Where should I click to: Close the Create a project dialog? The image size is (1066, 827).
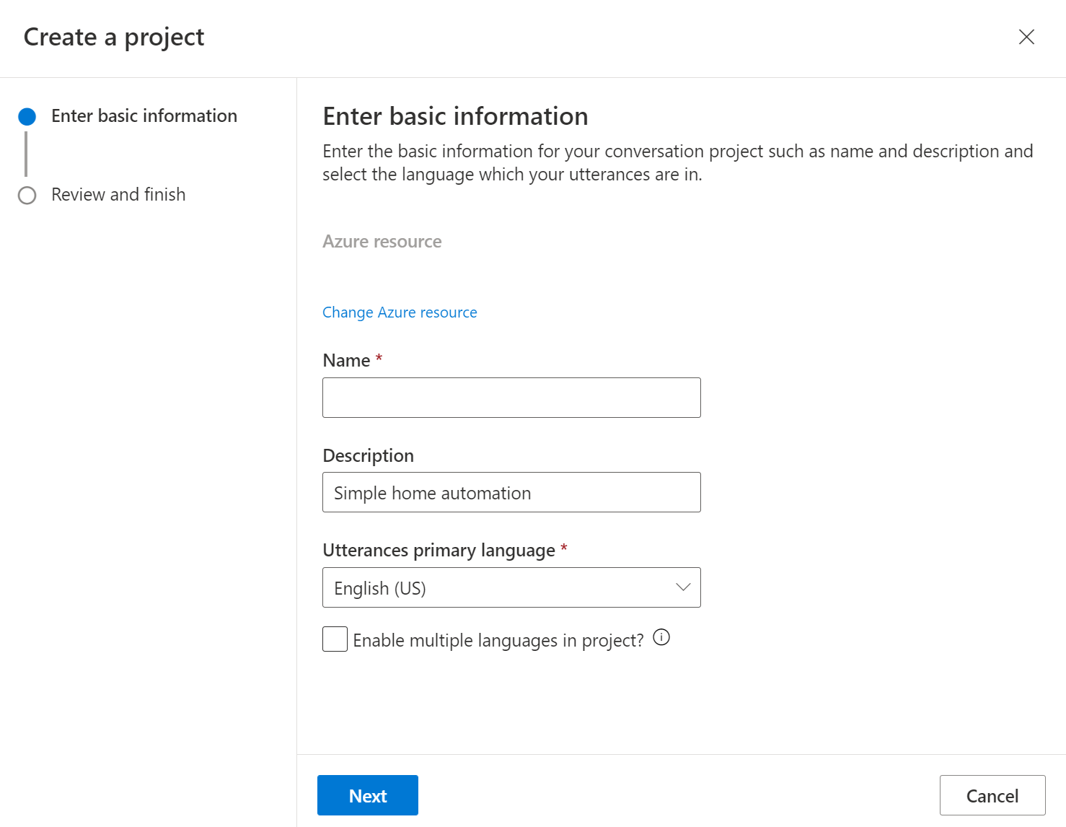pos(1026,37)
